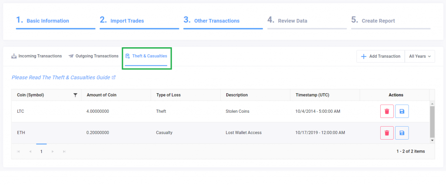Click the table scrollbar down arrow

point(432,140)
